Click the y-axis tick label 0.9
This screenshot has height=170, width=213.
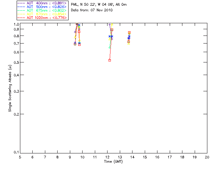click(x=16, y=29)
